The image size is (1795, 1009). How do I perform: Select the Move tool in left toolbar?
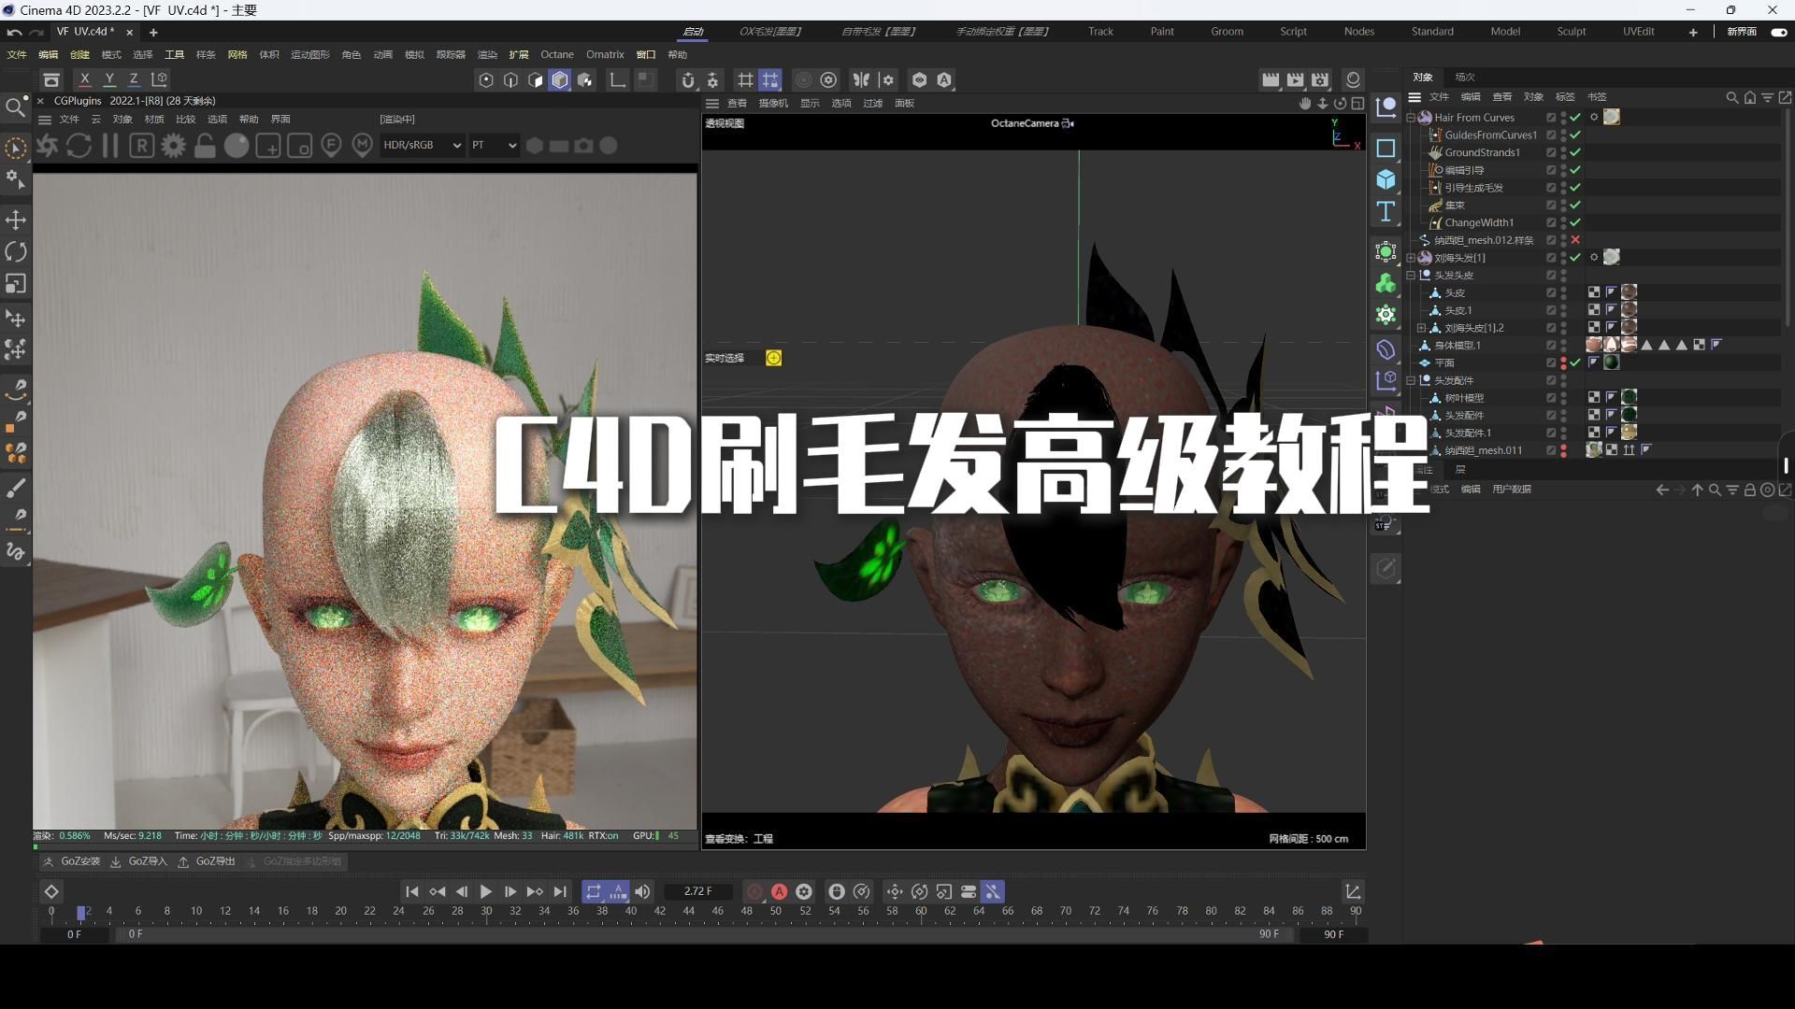16,220
